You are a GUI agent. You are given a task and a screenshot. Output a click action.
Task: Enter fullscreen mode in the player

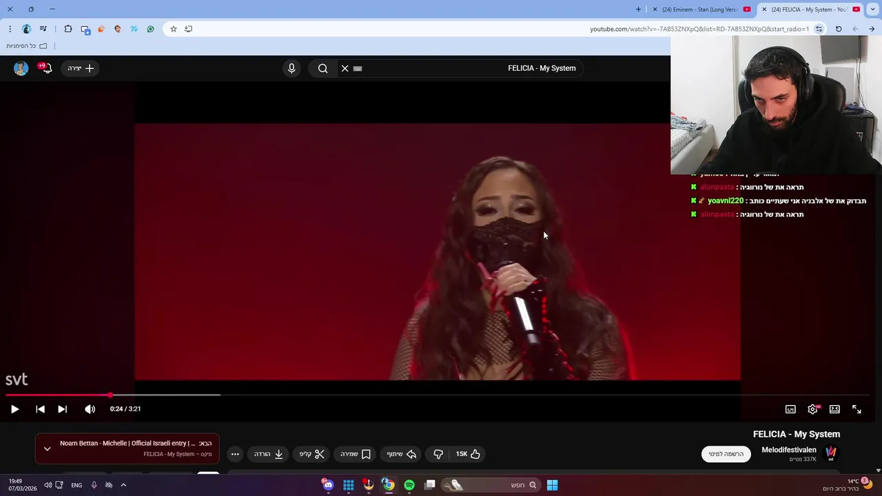857,409
